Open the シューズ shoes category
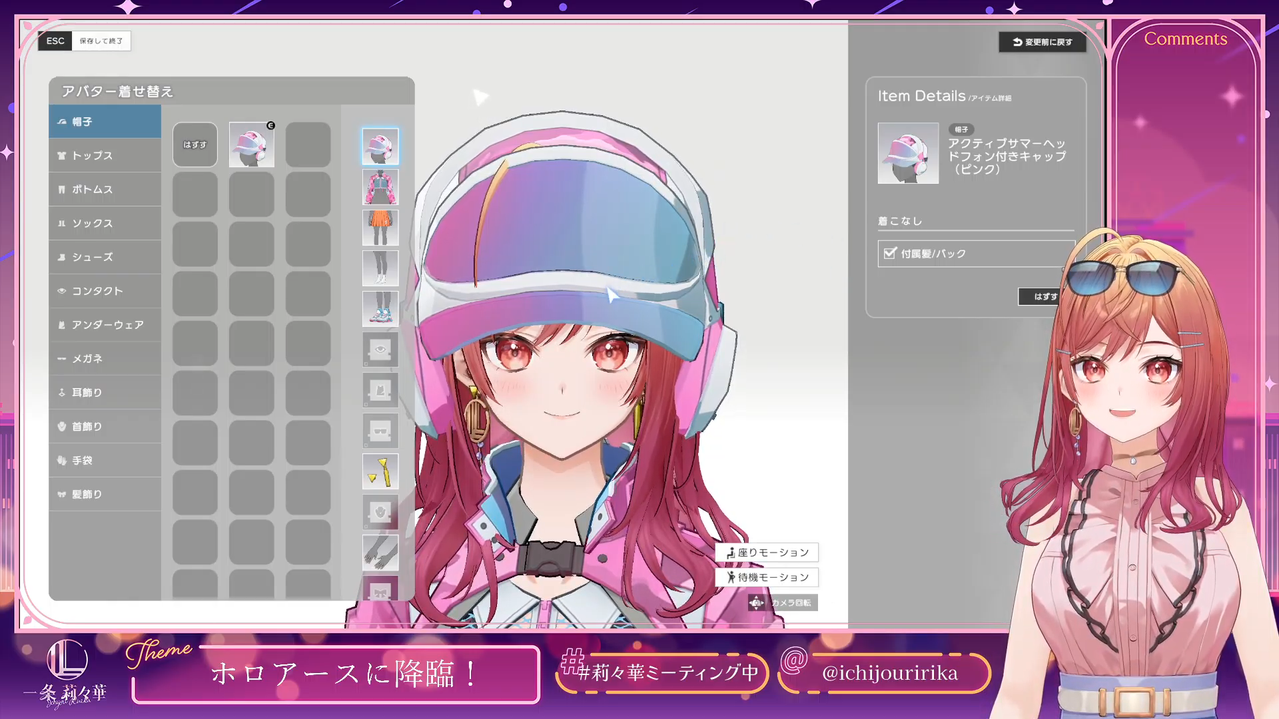Image resolution: width=1279 pixels, height=719 pixels. (105, 257)
